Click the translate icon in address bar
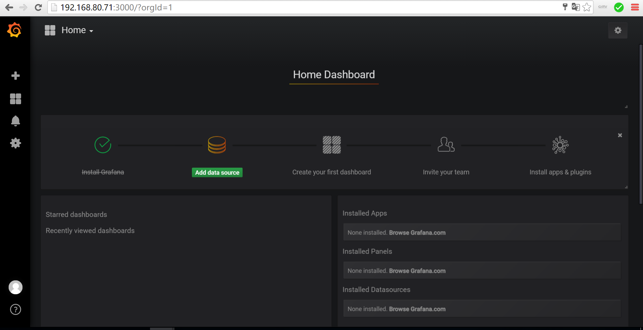Image resolution: width=643 pixels, height=330 pixels. (x=576, y=7)
